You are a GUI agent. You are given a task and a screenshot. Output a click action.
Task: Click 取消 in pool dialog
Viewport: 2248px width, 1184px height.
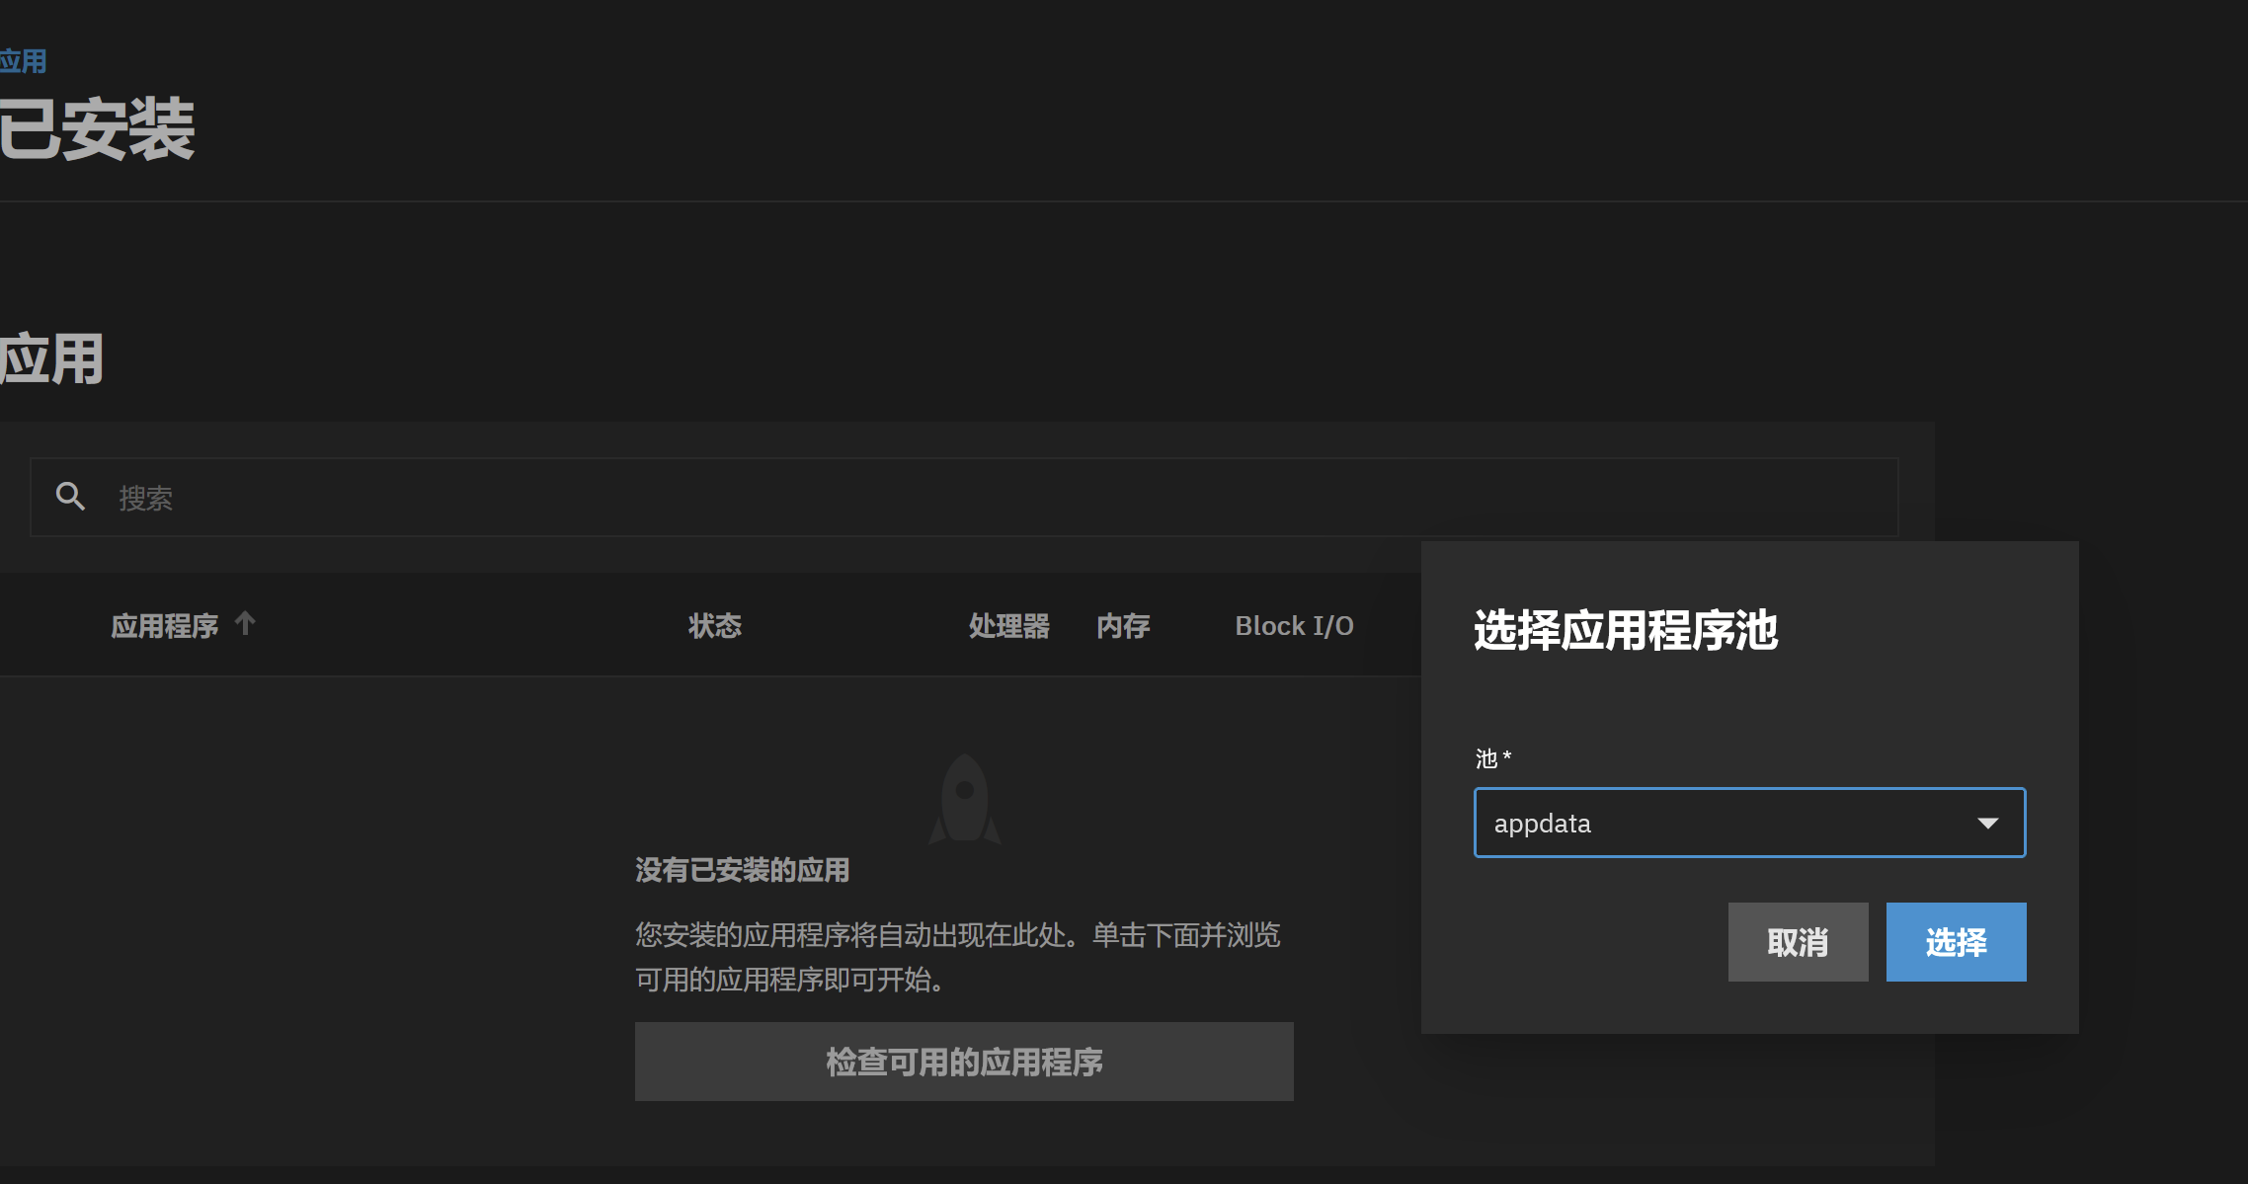(x=1798, y=942)
